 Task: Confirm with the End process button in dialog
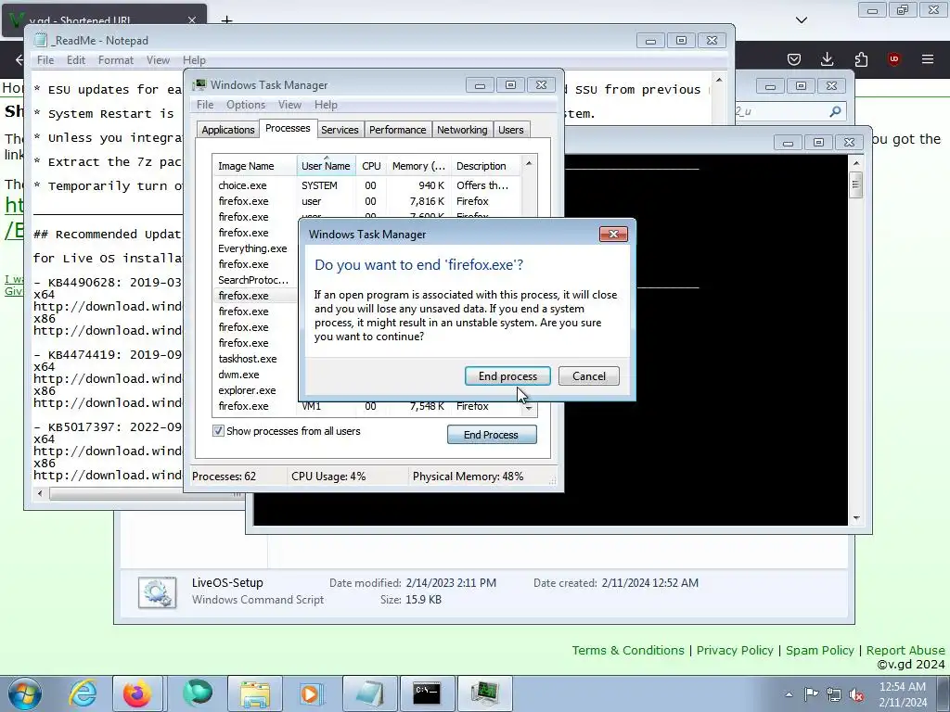(x=507, y=376)
